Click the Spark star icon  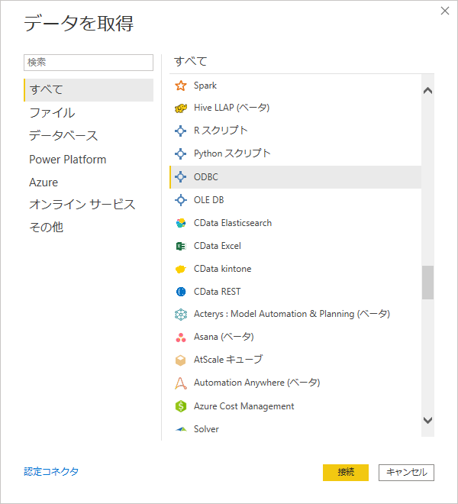tap(181, 86)
